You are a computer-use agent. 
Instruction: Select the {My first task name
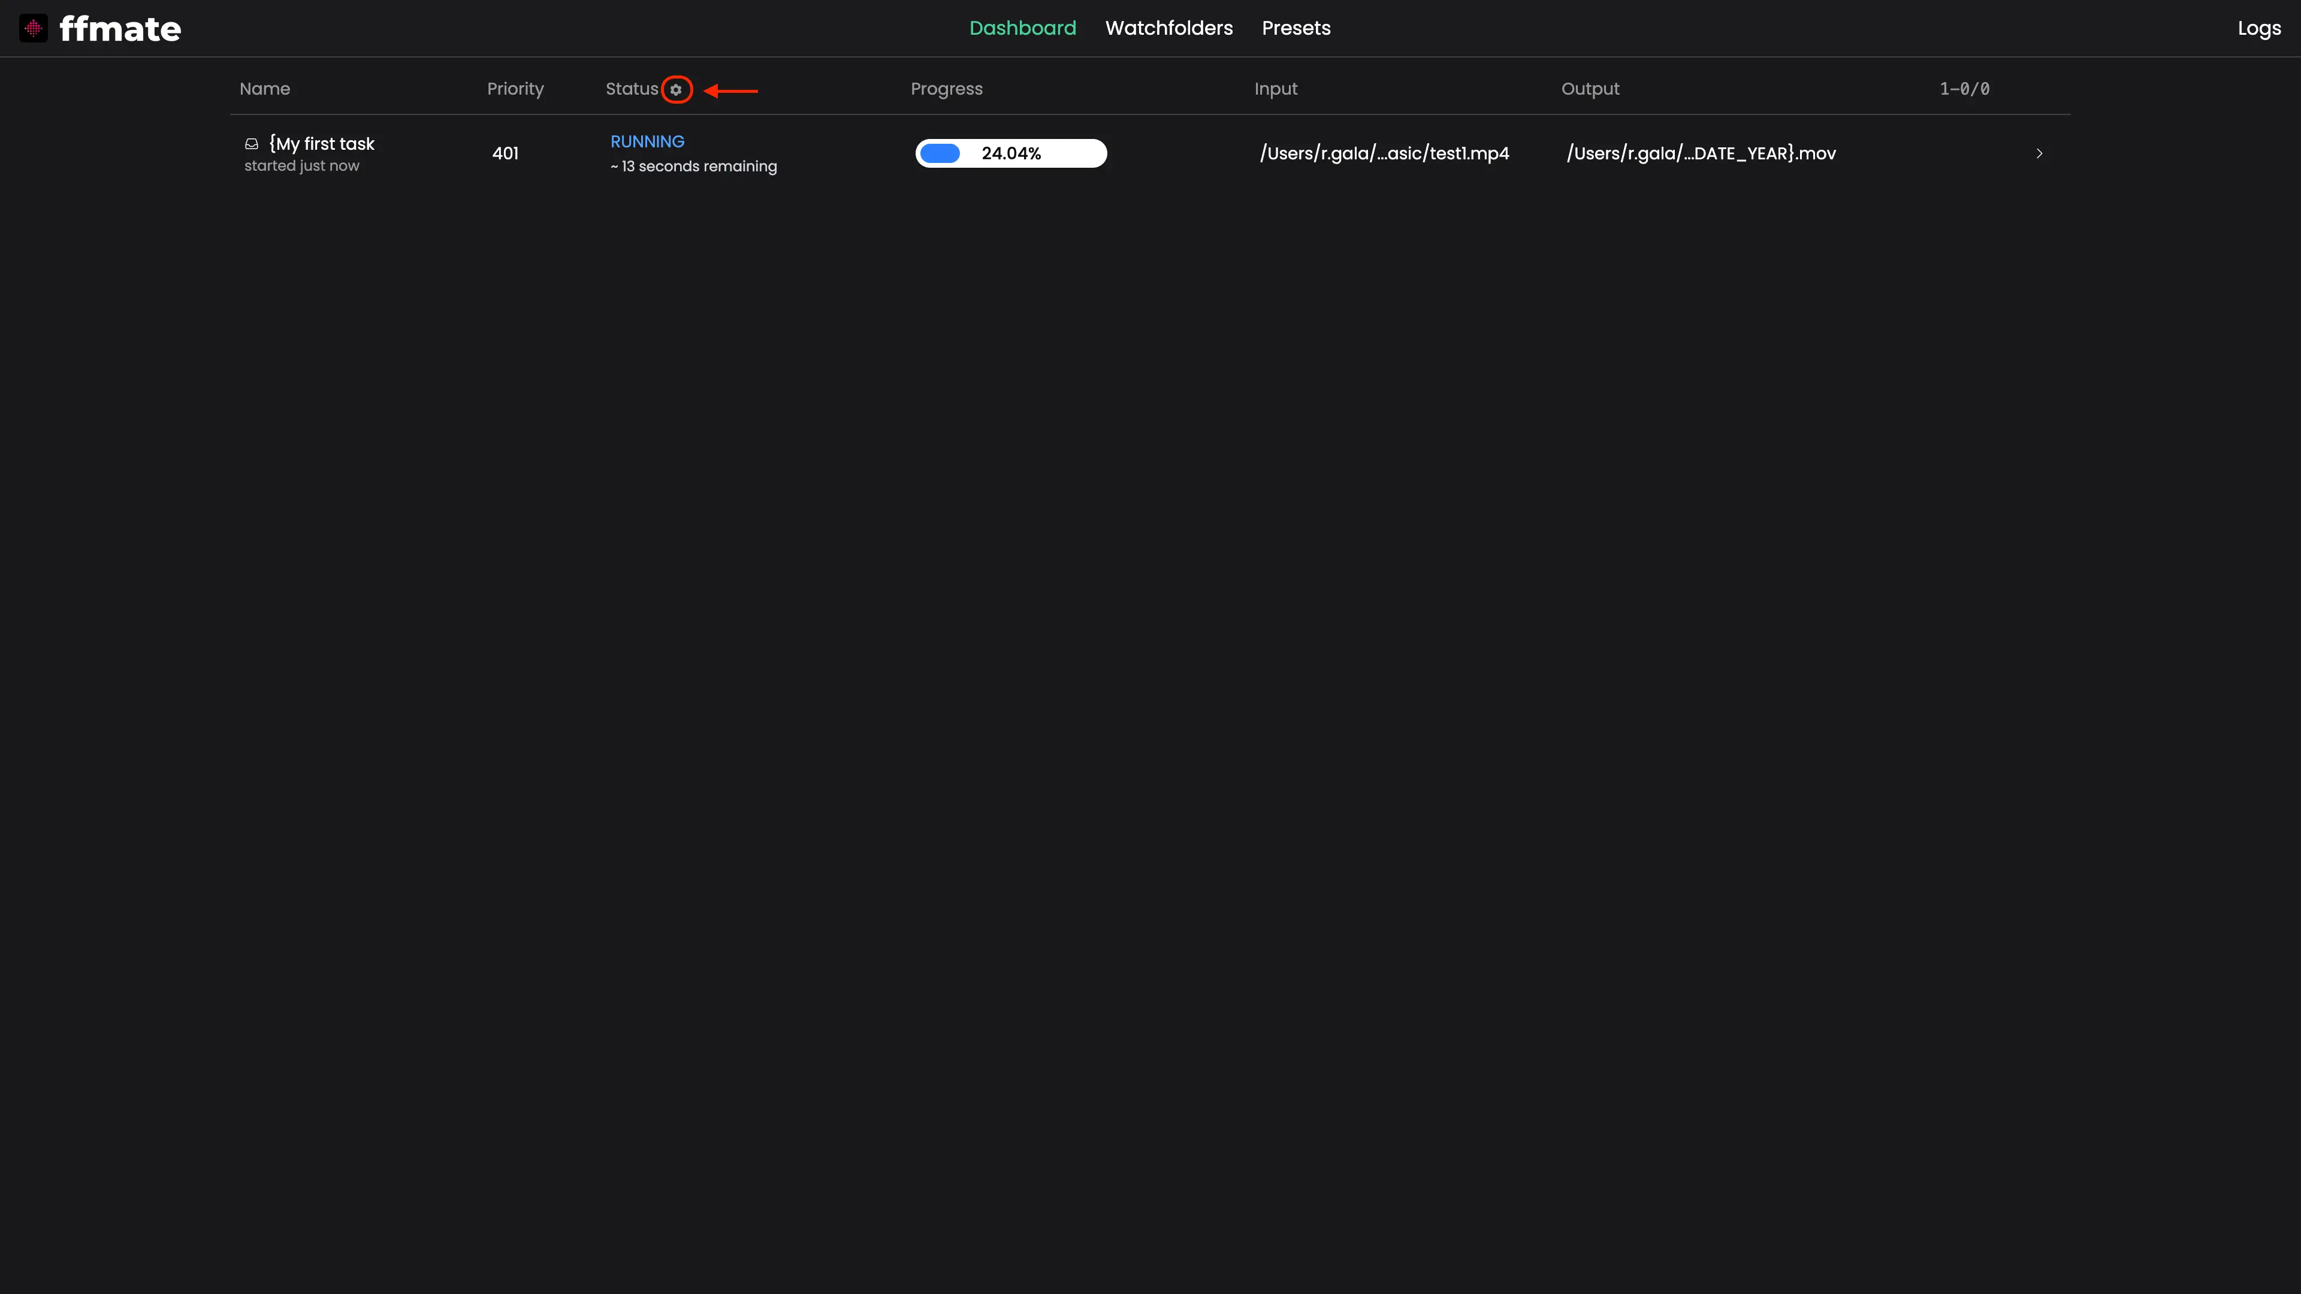322,144
